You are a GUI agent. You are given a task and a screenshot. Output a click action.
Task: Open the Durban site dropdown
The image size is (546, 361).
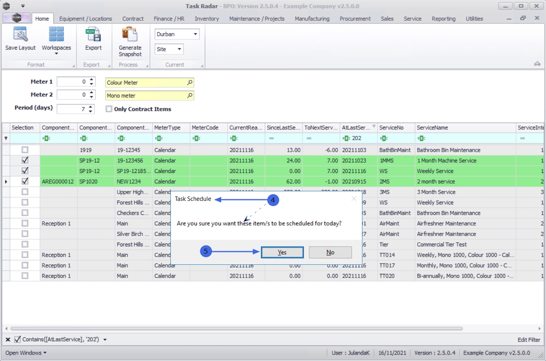(195, 34)
